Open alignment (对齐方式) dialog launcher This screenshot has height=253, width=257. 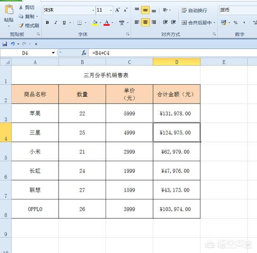click(x=214, y=34)
